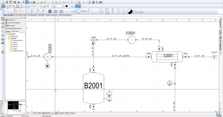This screenshot has height=117, width=223.
Task: Select the PL 111 pipe label
Action: tap(115, 56)
